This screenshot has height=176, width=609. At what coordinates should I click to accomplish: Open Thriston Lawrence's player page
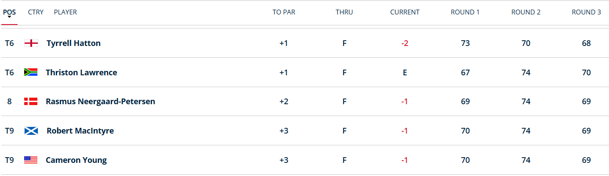(81, 73)
